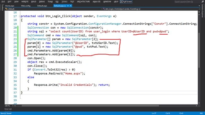Click the EventArgs type name

click(104, 16)
